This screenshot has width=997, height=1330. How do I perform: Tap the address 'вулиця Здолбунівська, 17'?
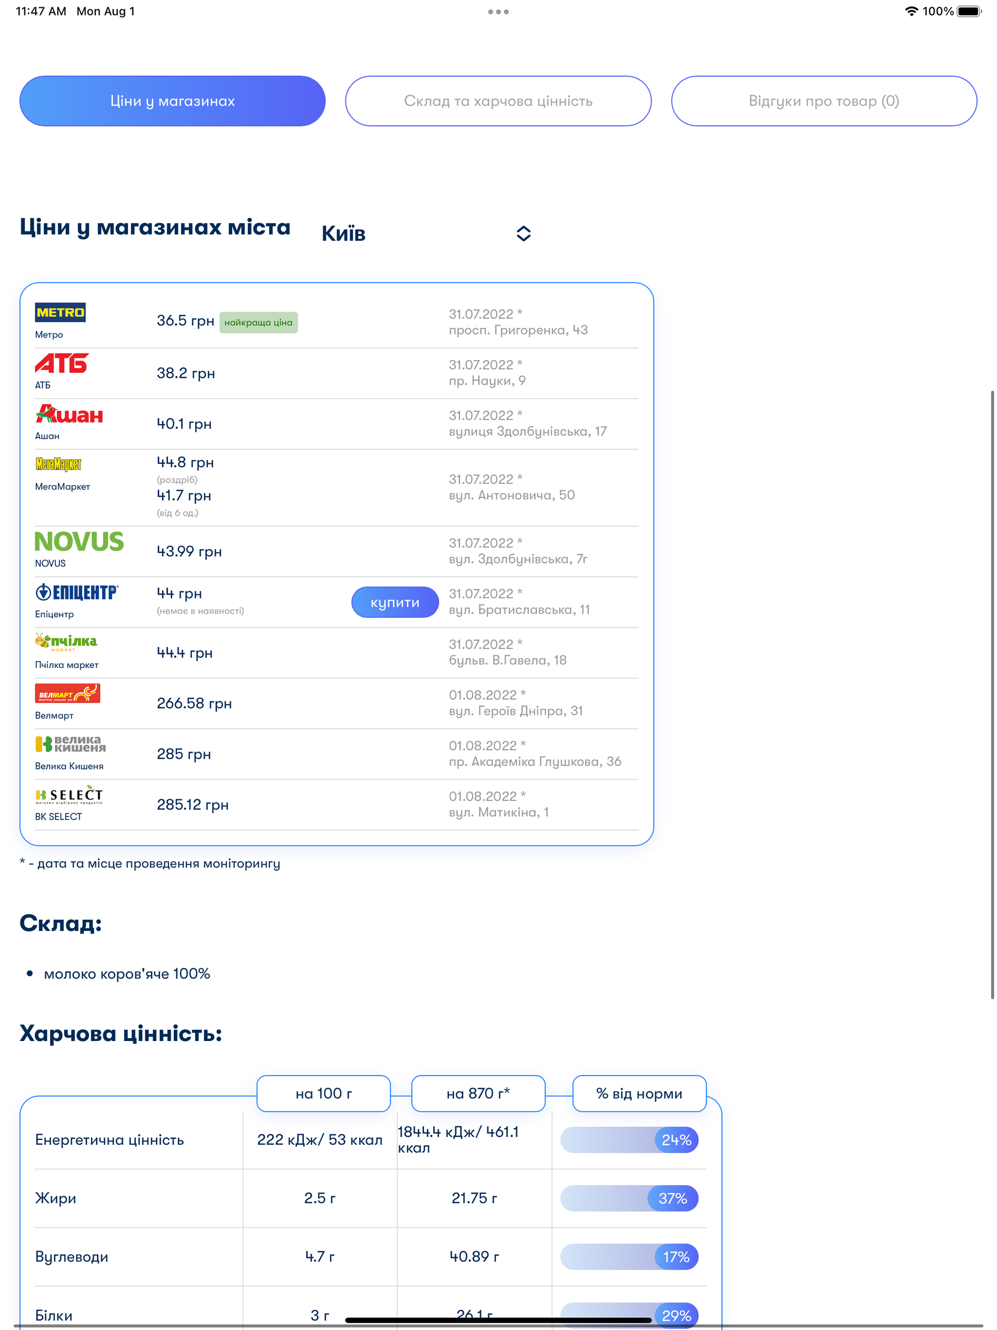tap(527, 431)
